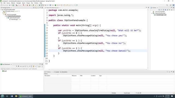The image size is (175, 98).
Task: Click the Debug bug toolbar icon
Action: tap(10, 5)
